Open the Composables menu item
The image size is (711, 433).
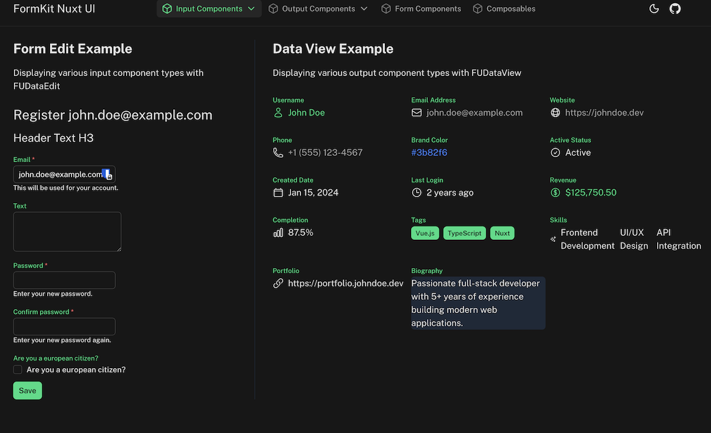(x=504, y=9)
